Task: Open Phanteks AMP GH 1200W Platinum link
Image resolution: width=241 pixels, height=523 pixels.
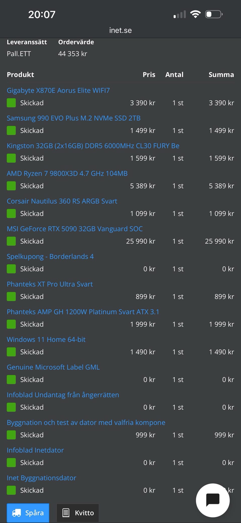Action: 83,312
